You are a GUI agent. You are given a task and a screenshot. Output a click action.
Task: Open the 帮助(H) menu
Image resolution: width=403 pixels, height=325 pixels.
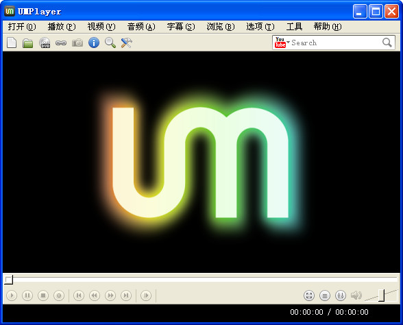point(328,27)
